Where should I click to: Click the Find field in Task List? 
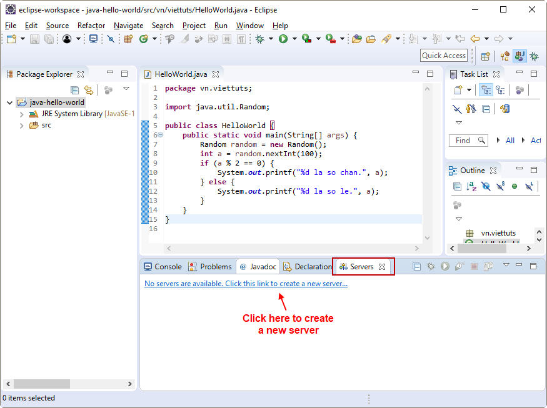click(468, 141)
